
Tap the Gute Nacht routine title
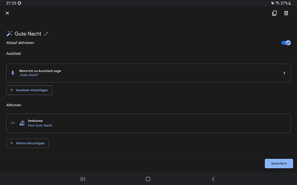point(28,33)
